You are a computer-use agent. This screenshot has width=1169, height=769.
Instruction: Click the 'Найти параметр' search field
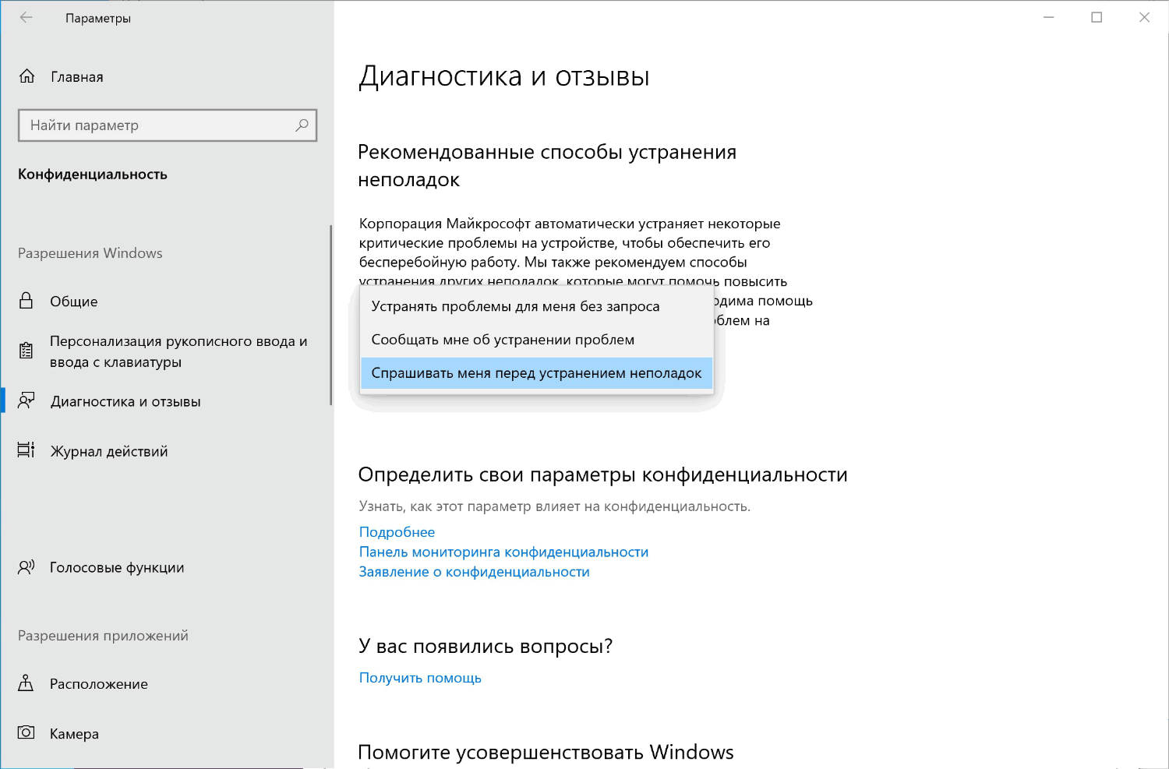tap(156, 125)
